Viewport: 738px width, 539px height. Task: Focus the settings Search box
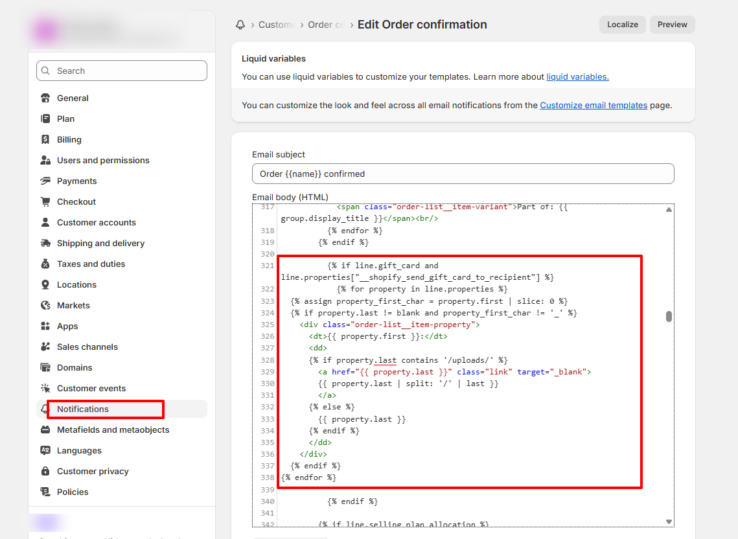pyautogui.click(x=122, y=71)
